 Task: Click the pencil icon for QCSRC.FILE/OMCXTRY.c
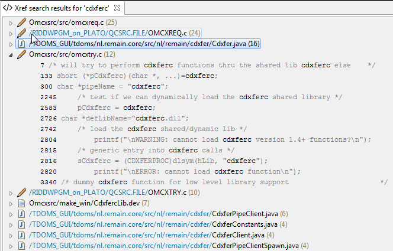coord(22,193)
